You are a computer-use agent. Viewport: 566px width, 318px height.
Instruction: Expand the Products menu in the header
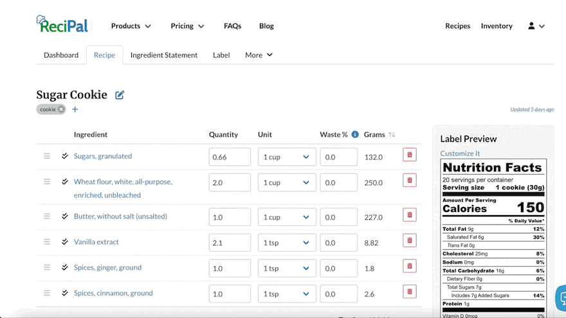tap(131, 26)
